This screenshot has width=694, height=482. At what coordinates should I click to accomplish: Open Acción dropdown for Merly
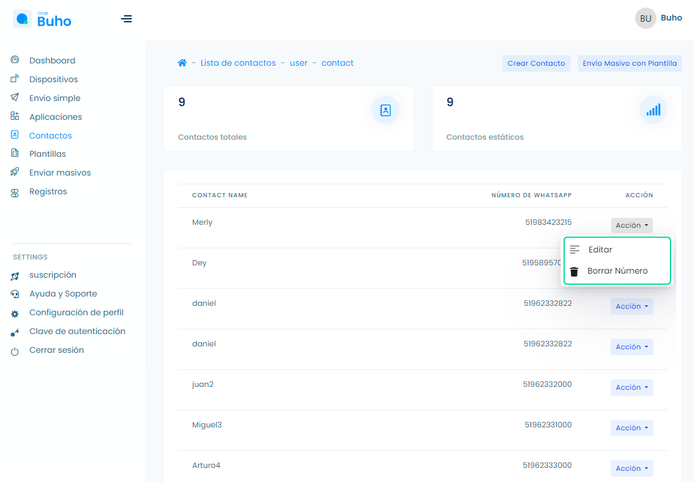tap(632, 225)
